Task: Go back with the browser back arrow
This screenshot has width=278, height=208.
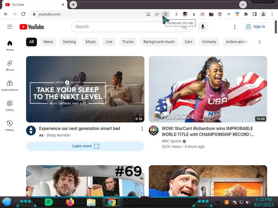Action: [x=6, y=14]
